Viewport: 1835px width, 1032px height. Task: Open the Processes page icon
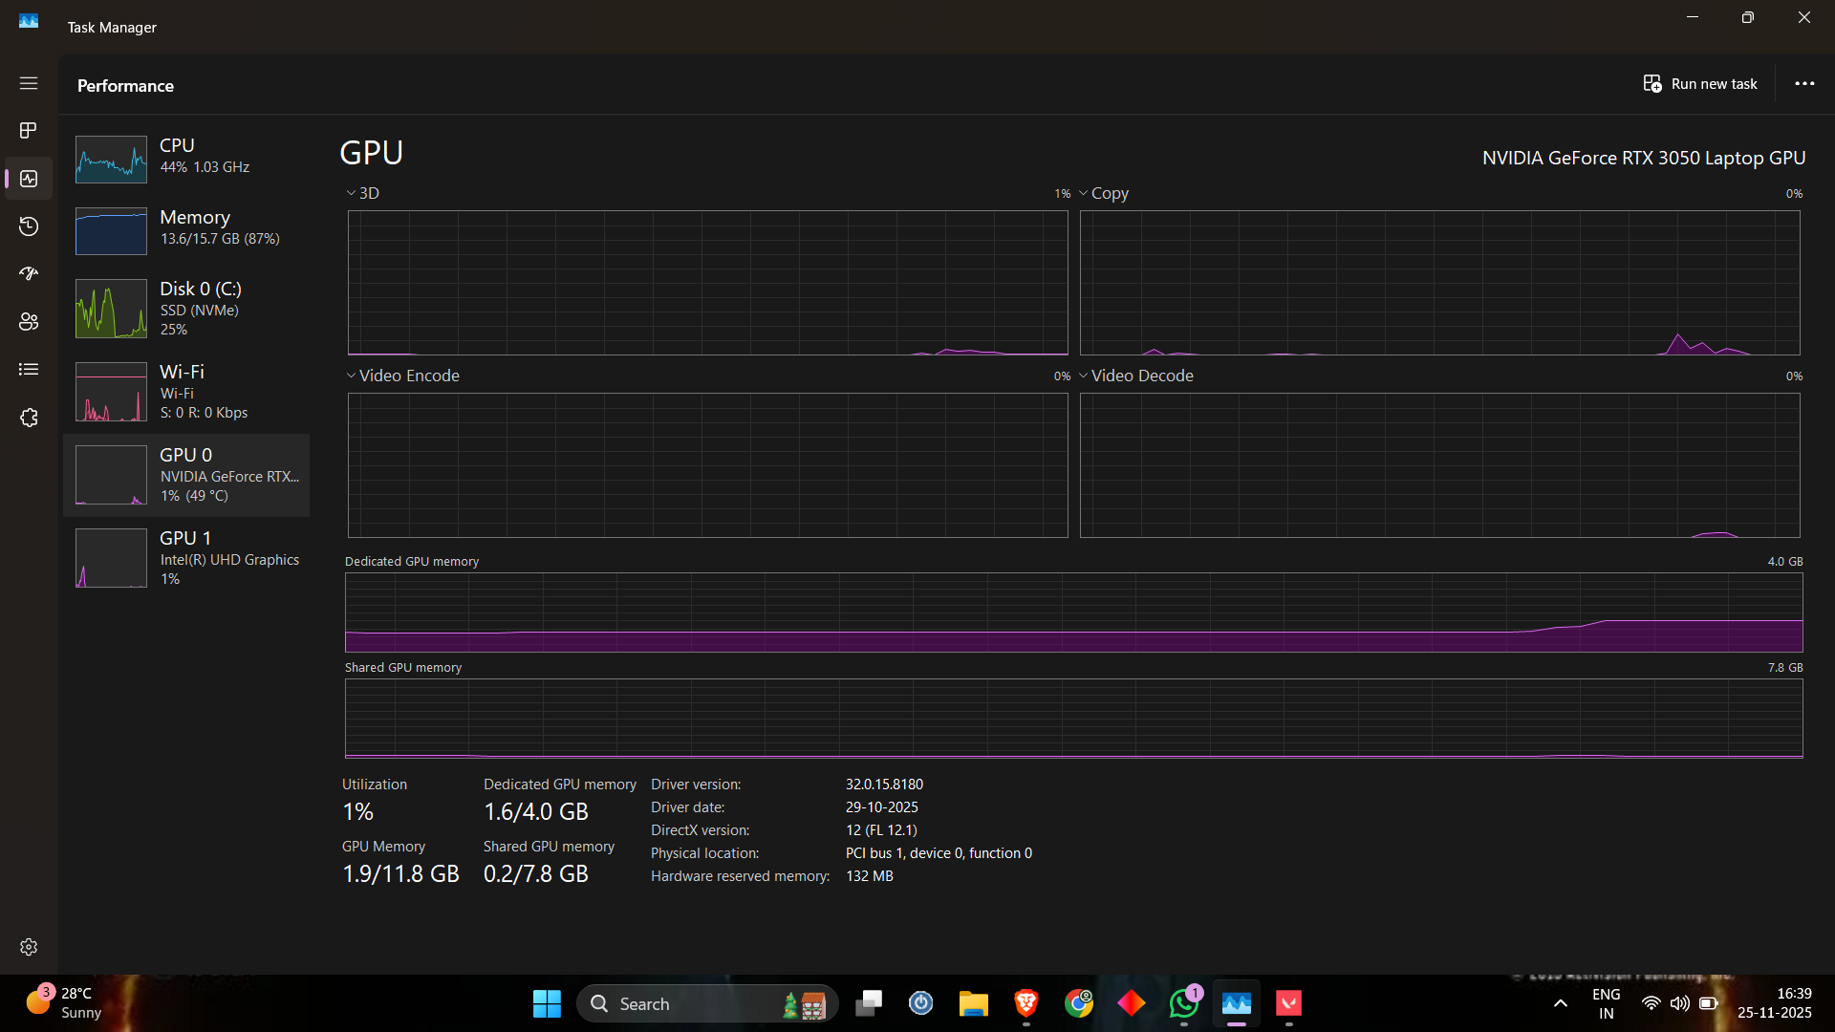point(29,130)
